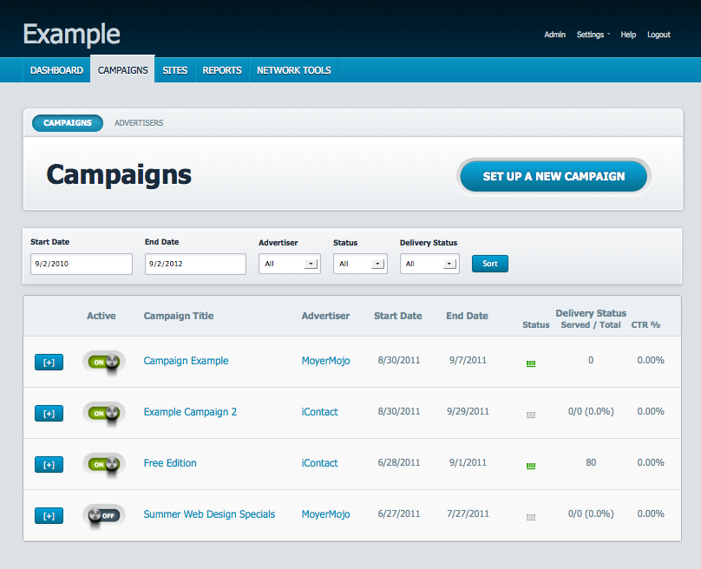The width and height of the screenshot is (701, 569).
Task: Turn off Example Campaign 2 active switch
Action: 104,413
